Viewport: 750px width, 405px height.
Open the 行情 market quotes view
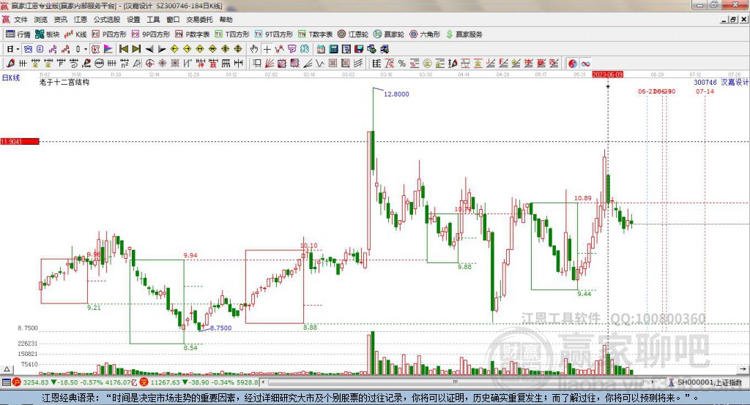click(18, 34)
